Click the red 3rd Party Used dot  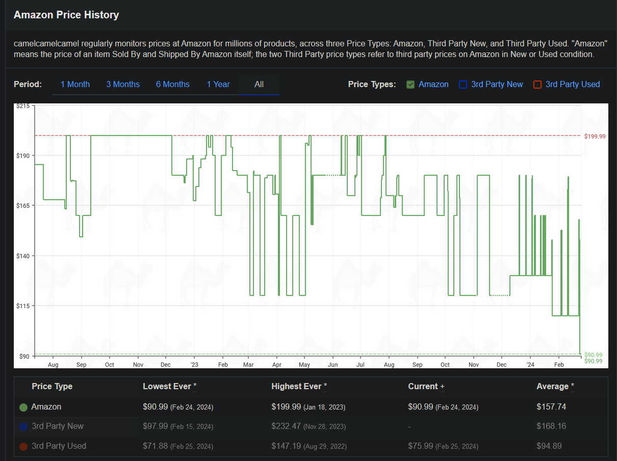tap(23, 447)
